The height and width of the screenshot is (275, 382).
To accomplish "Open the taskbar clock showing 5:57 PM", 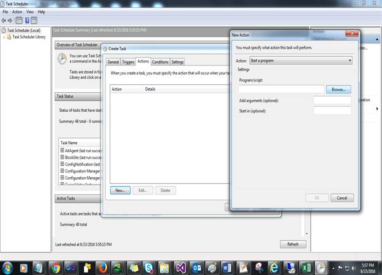I will (368, 268).
